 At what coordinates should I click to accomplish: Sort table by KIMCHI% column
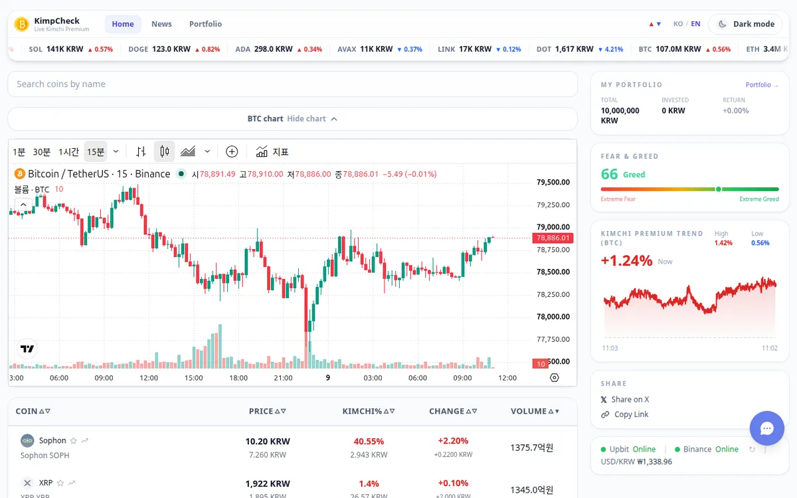(369, 411)
